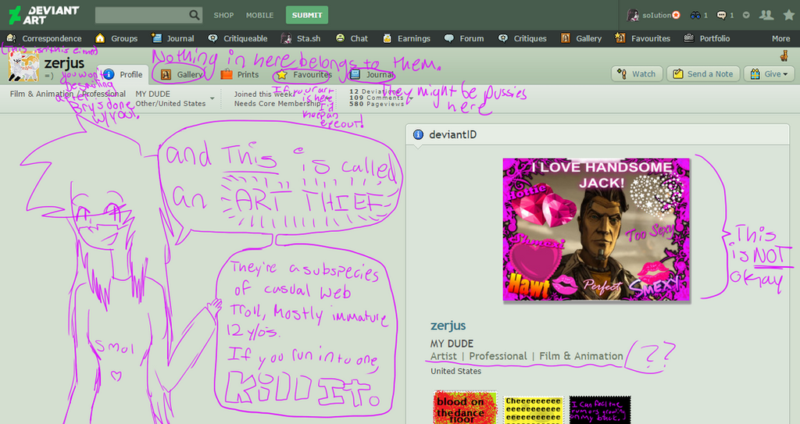Expand the statistics dropdown arrow
The width and height of the screenshot is (800, 424).
point(411,98)
